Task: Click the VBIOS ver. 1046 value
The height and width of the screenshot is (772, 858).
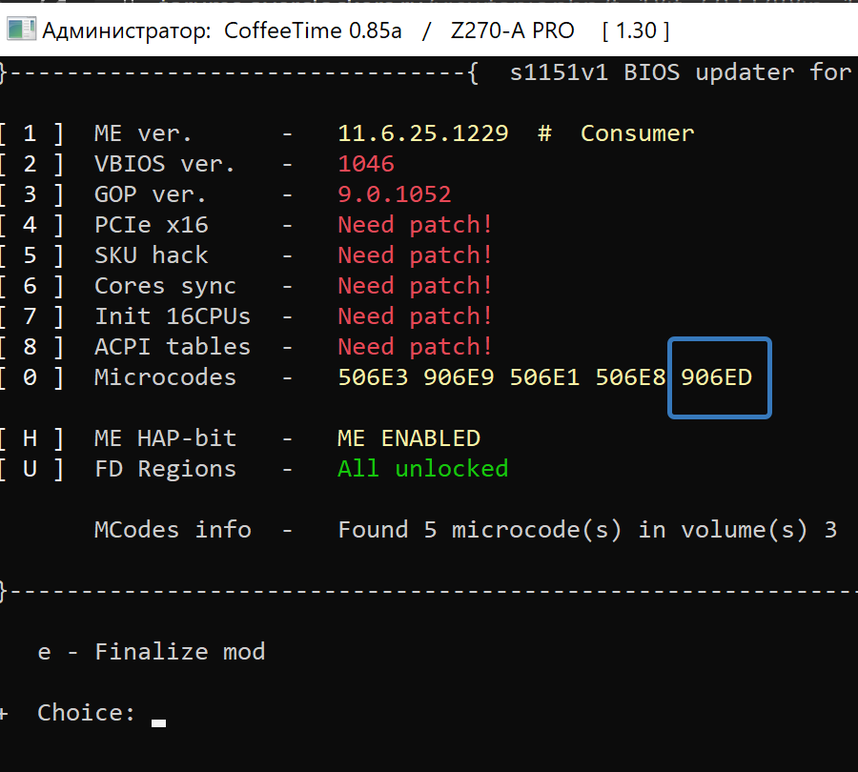Action: pos(366,164)
